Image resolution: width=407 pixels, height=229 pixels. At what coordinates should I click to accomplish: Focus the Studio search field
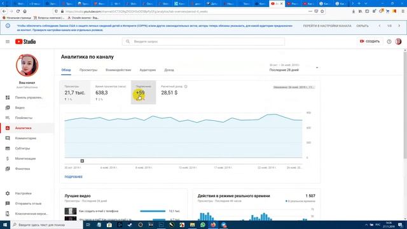tap(203, 41)
